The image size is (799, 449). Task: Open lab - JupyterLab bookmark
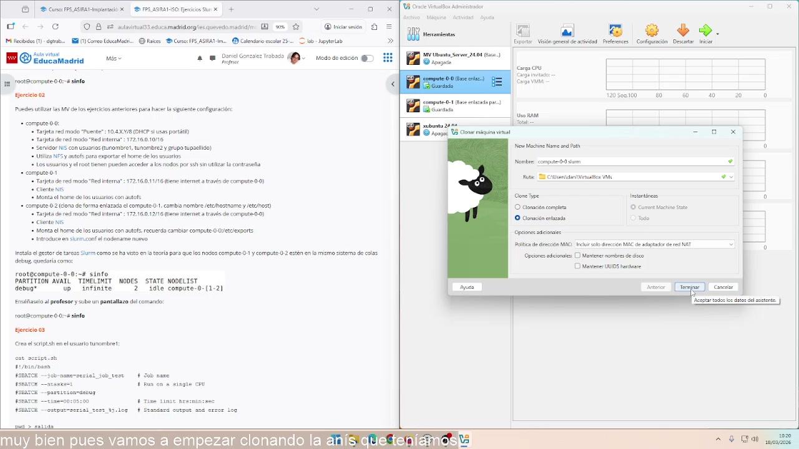point(321,41)
